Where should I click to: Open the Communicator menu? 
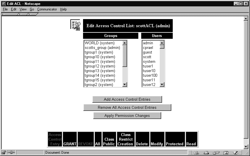[x=47, y=9]
